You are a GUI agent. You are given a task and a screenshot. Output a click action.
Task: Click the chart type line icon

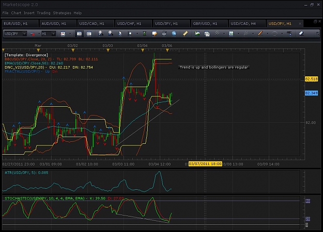63,34
